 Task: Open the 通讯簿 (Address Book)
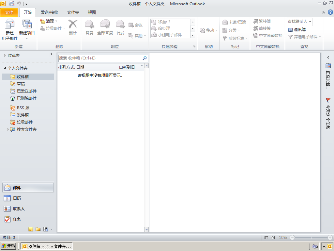point(296,29)
